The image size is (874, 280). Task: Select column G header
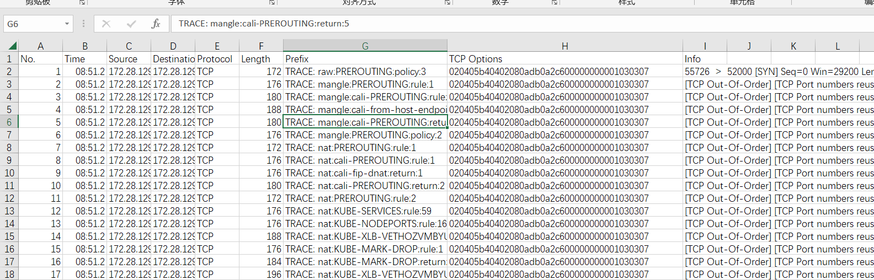click(x=365, y=46)
